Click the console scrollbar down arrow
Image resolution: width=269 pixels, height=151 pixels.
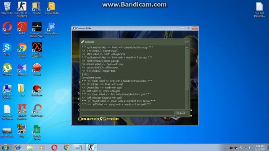pos(187,107)
